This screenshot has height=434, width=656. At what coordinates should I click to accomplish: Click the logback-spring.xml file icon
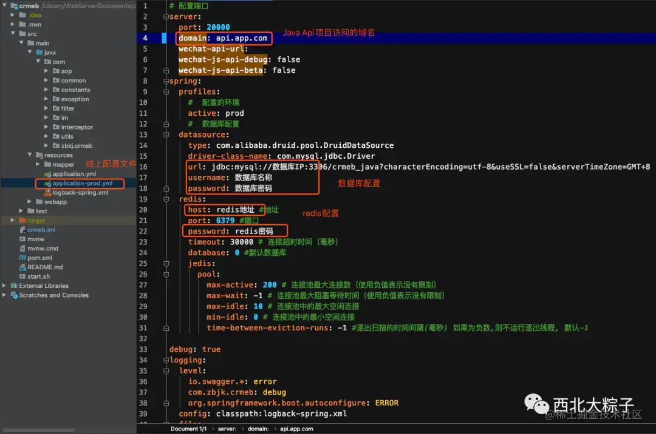48,192
